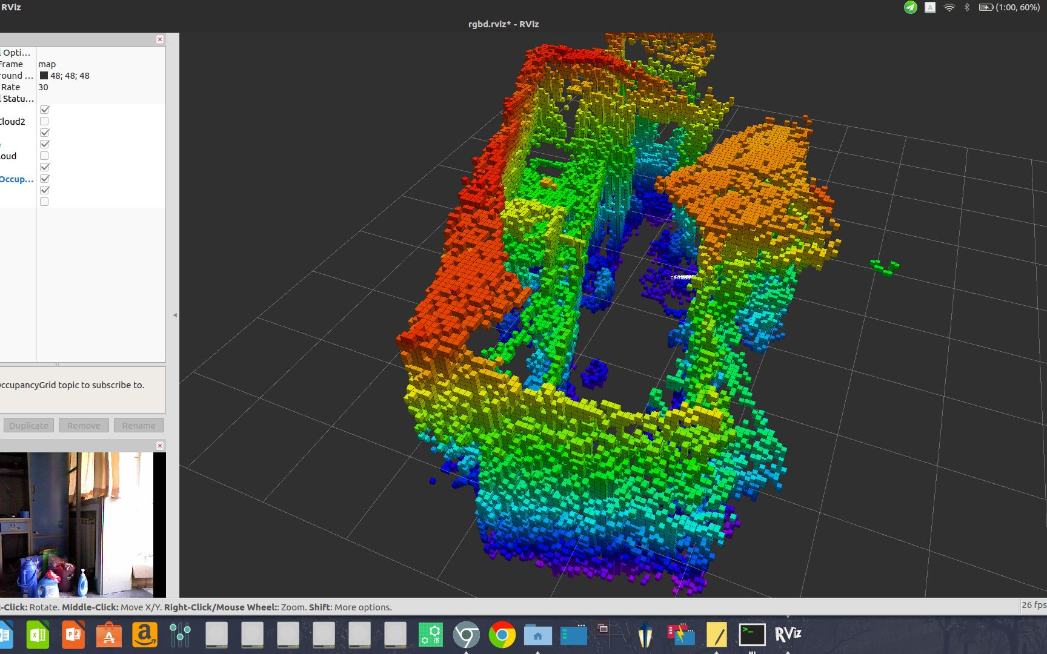1047x654 pixels.
Task: Launch LibreOffice Impress from the dock
Action: tap(73, 635)
